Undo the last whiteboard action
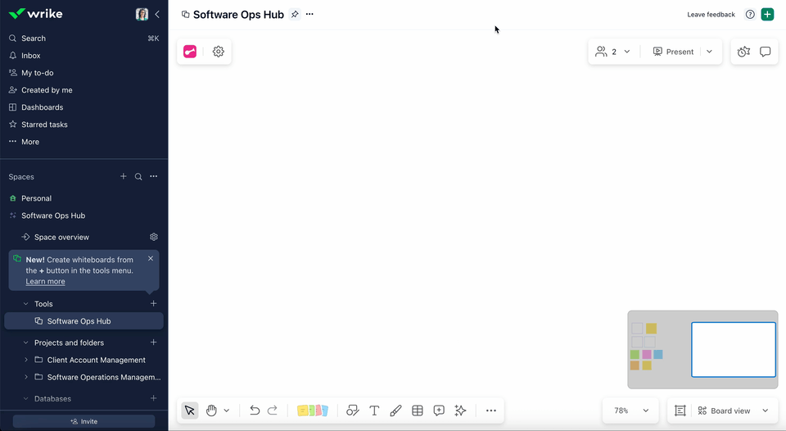Screen dimensions: 786x431 tap(255, 411)
